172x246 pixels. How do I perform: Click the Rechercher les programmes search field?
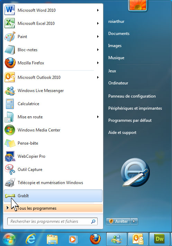coord(52,221)
